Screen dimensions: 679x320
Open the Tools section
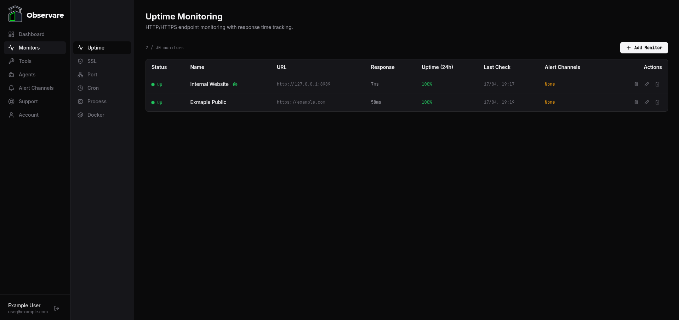[24, 61]
